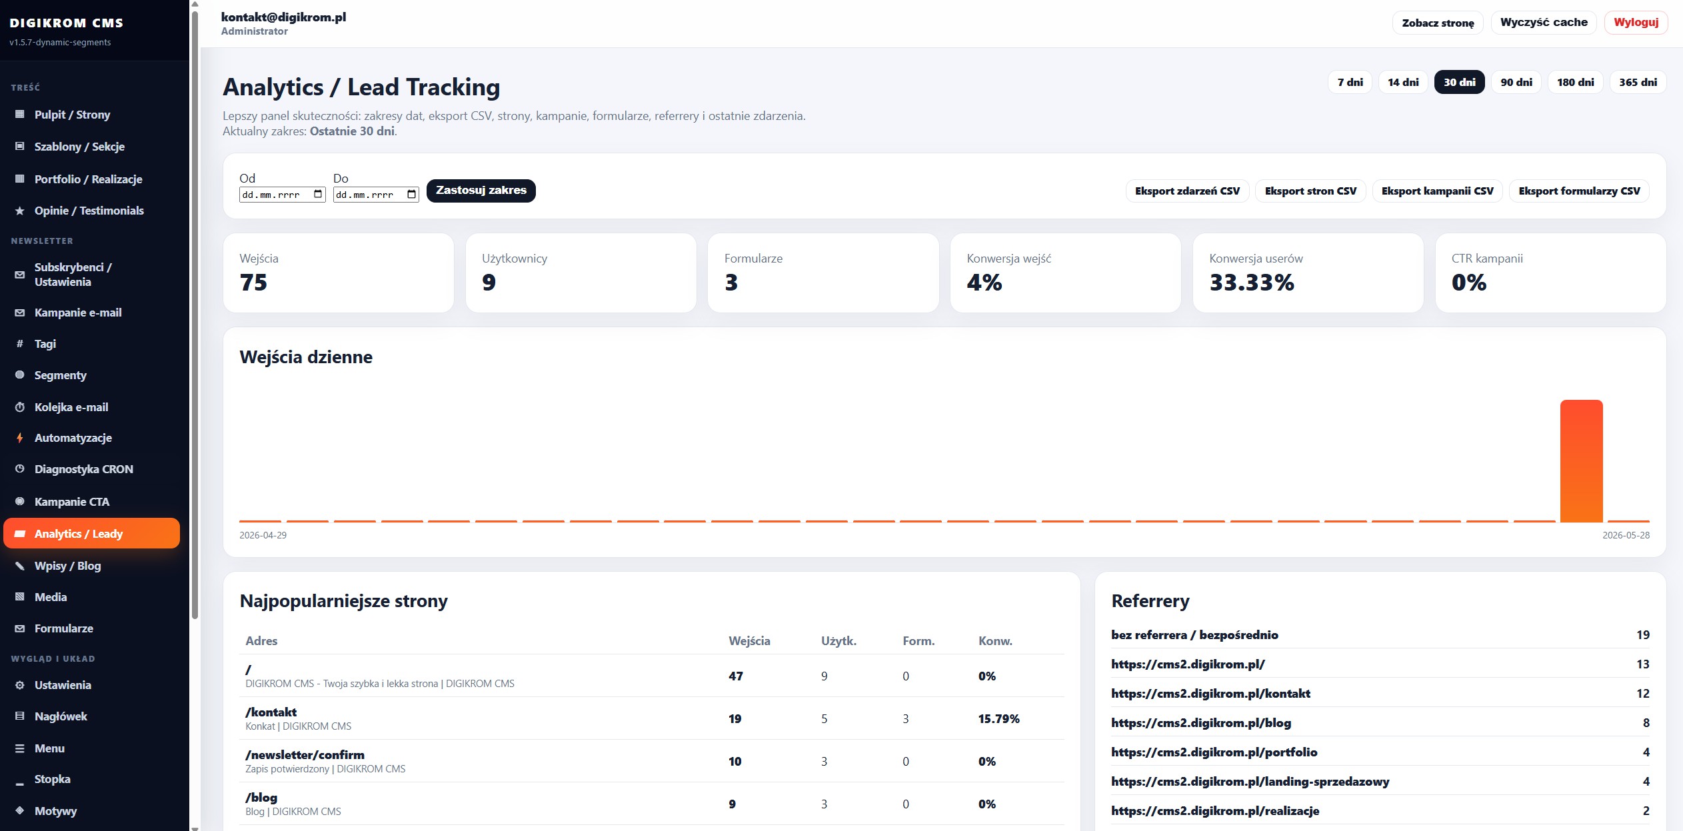Click the /kontakt row address
Viewport: 1683px width, 831px height.
pyautogui.click(x=271, y=712)
